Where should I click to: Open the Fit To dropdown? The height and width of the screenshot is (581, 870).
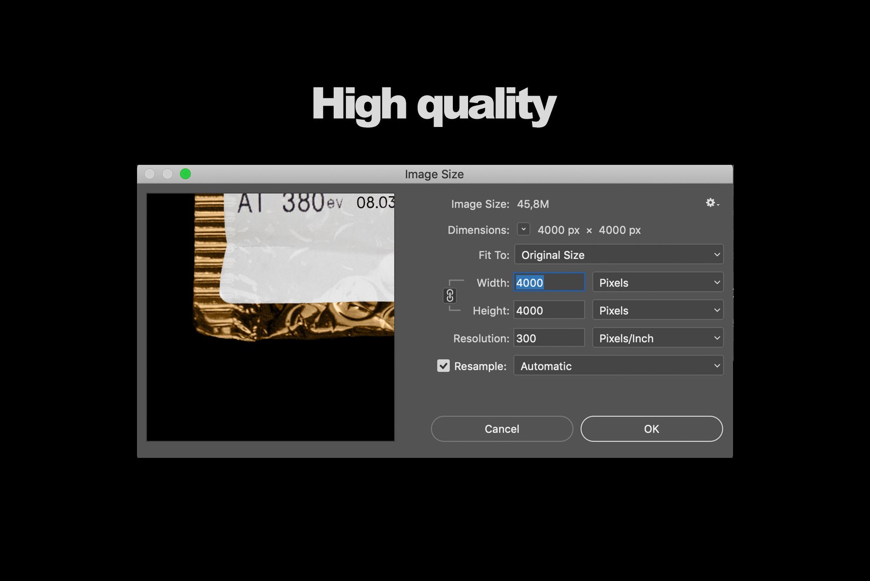click(x=619, y=255)
